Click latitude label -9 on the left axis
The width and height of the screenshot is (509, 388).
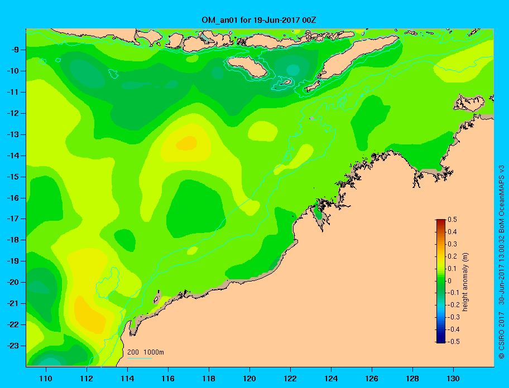tap(15, 50)
